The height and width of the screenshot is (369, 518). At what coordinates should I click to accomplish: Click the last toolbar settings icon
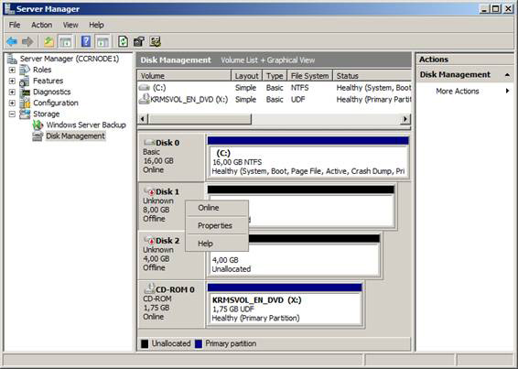[155, 42]
